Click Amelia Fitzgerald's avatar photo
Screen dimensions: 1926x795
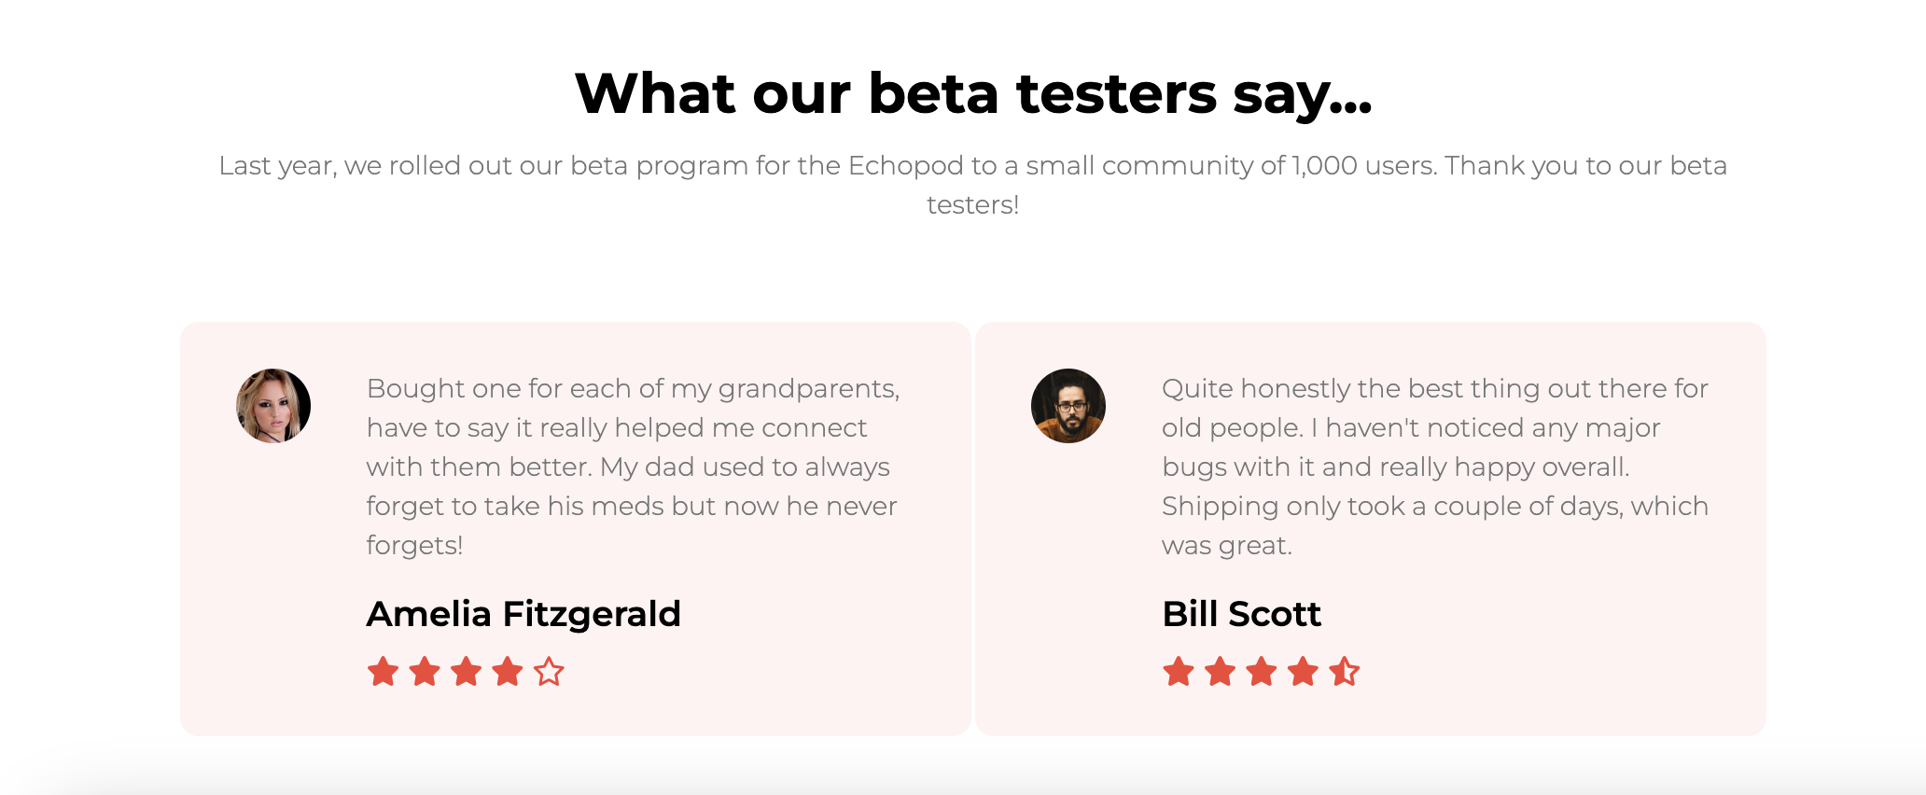(x=273, y=406)
